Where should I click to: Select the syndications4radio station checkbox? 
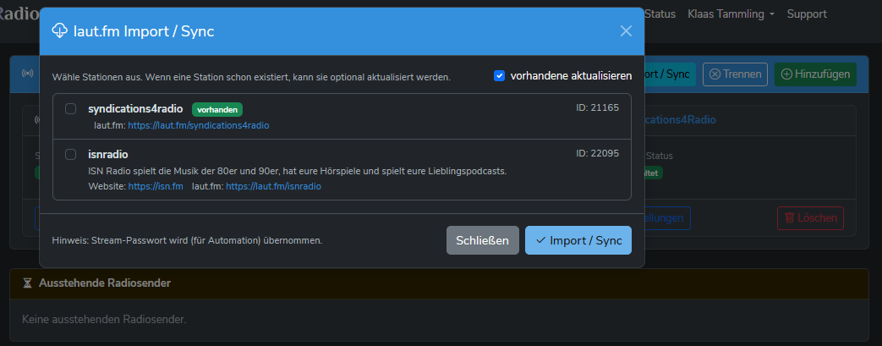[71, 108]
